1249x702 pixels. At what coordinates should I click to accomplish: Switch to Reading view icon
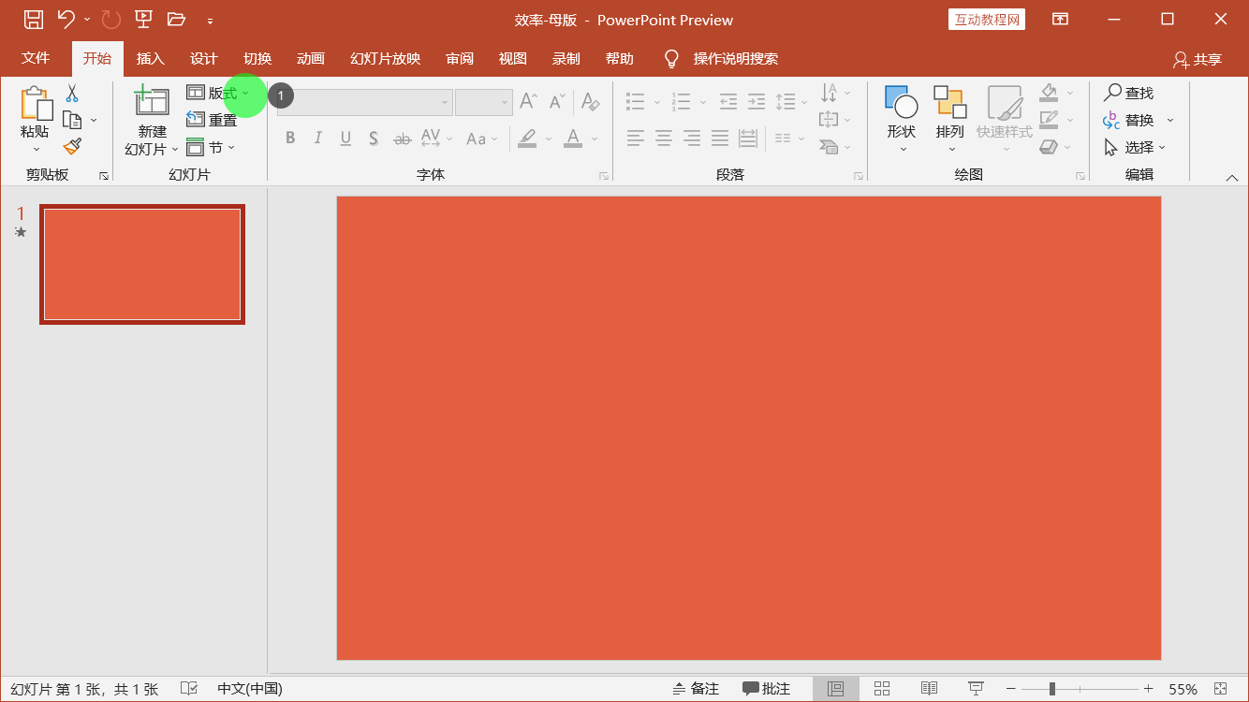pos(929,689)
